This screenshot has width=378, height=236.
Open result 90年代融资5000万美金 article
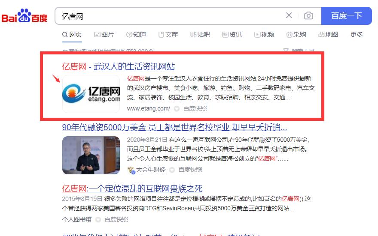click(x=174, y=127)
